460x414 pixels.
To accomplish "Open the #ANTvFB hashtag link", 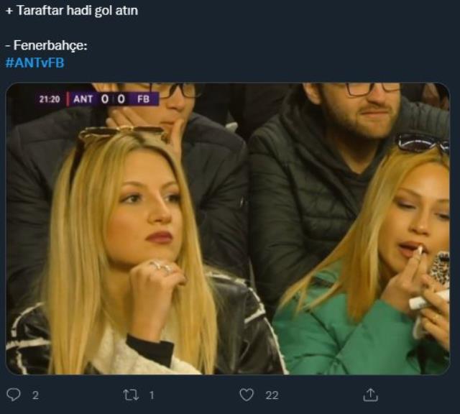I will 34,63.
